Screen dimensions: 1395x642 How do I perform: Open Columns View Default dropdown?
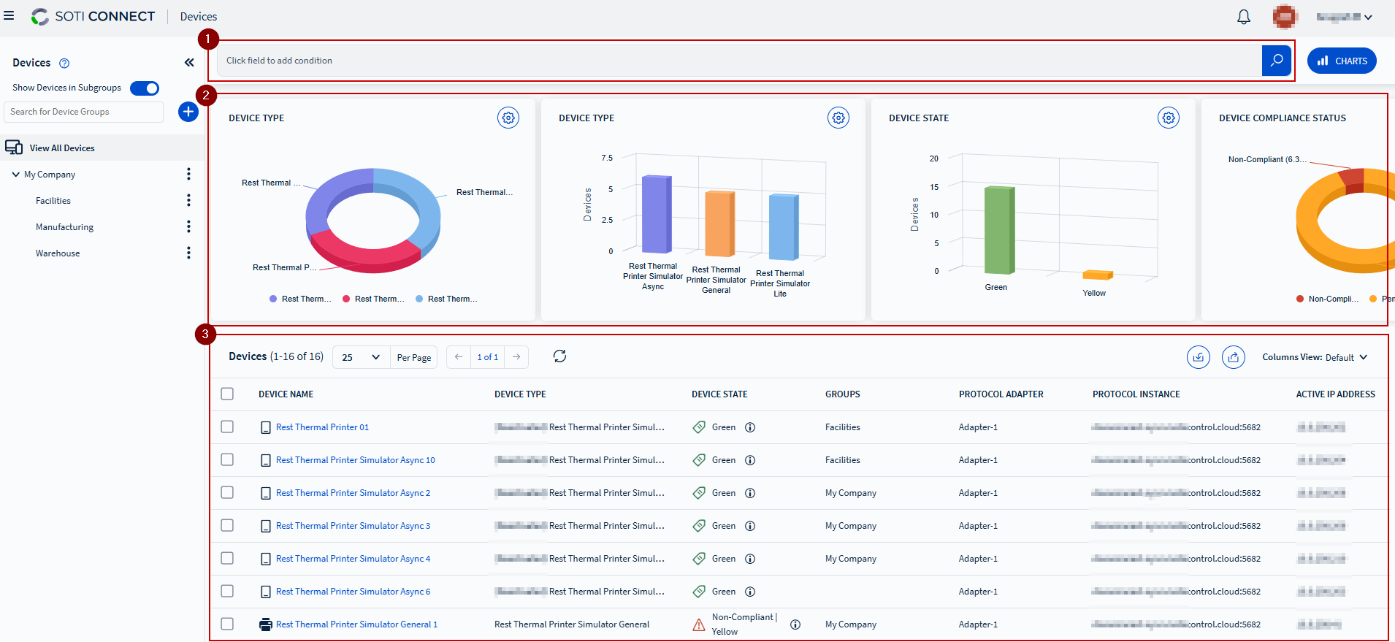tap(1315, 357)
